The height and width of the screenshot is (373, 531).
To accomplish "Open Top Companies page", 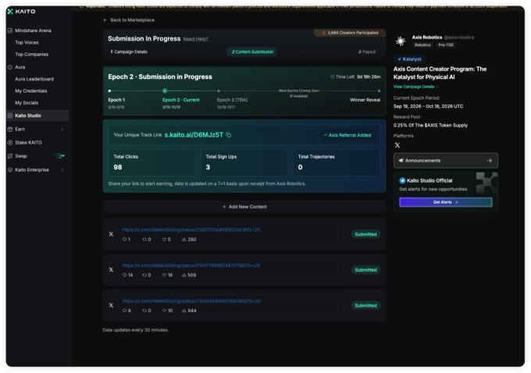I will click(x=31, y=54).
